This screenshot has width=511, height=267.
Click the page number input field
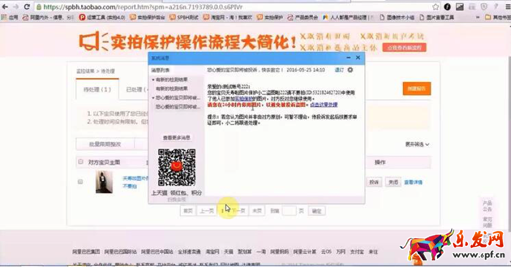coord(289,211)
